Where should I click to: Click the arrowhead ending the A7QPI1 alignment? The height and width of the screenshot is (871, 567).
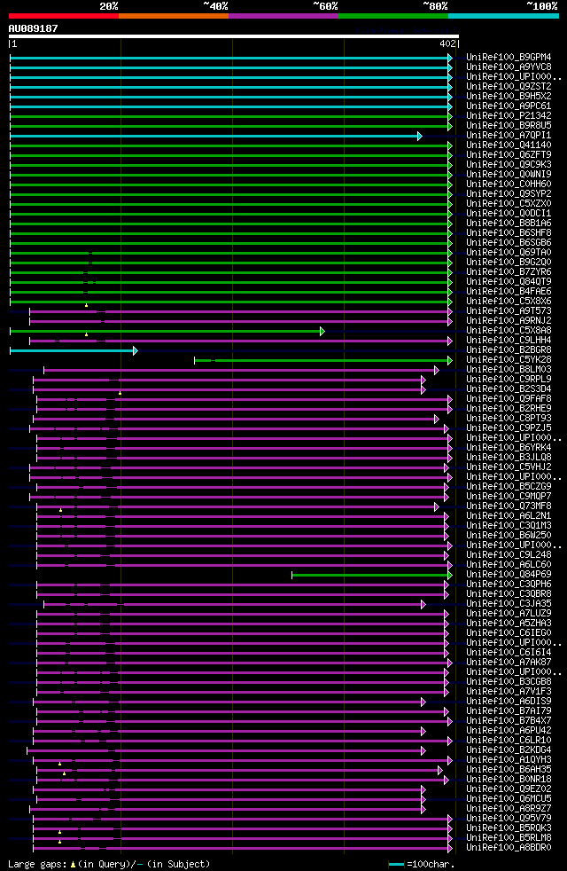pyautogui.click(x=420, y=136)
